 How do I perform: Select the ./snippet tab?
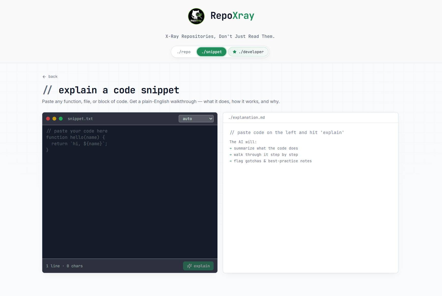coord(212,52)
